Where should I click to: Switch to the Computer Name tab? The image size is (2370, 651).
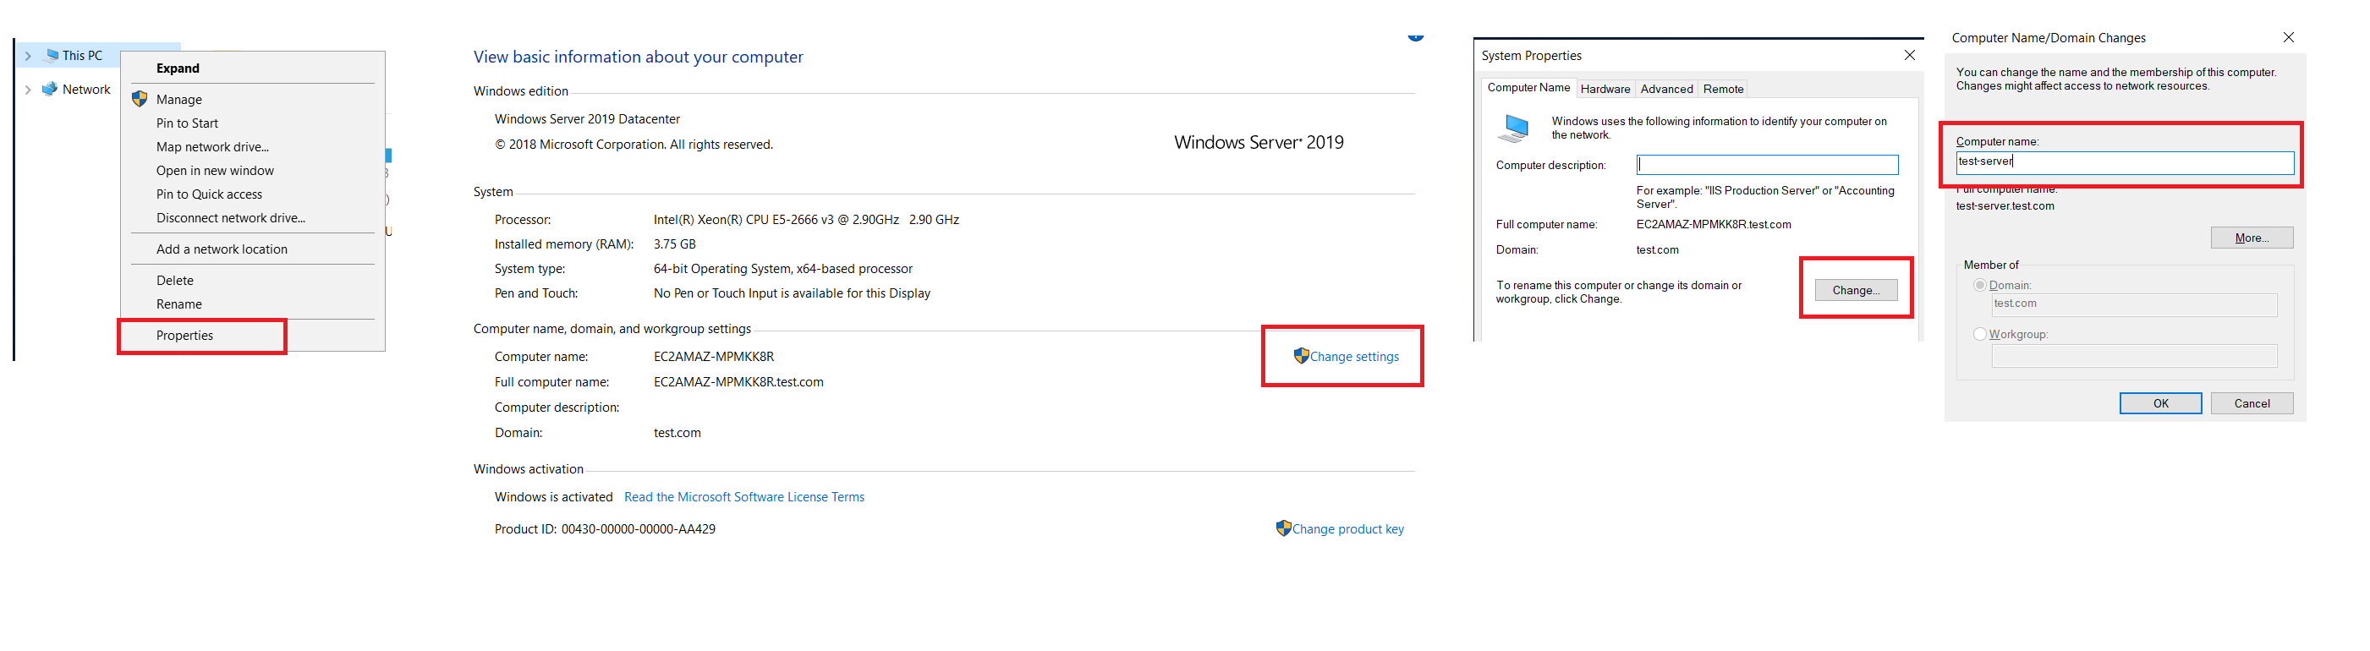tap(1528, 88)
